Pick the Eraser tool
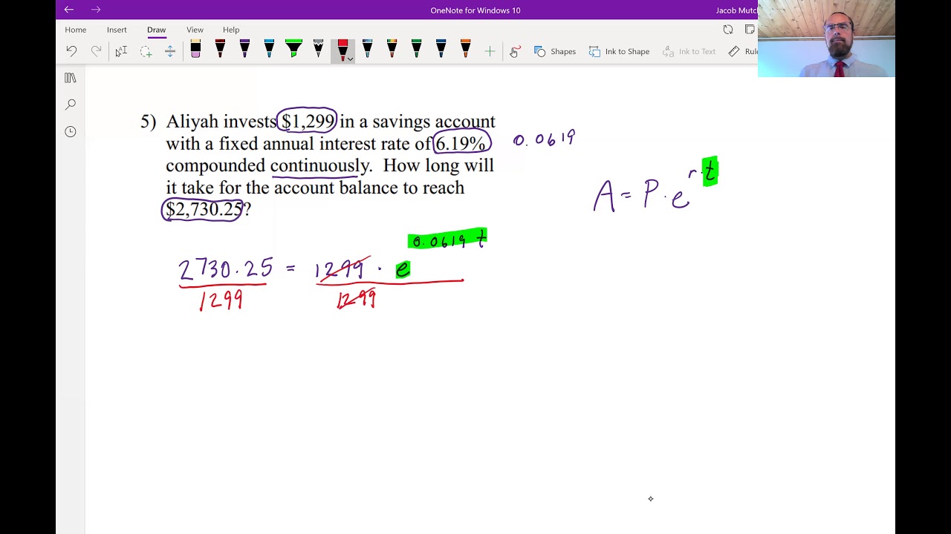 [x=195, y=50]
